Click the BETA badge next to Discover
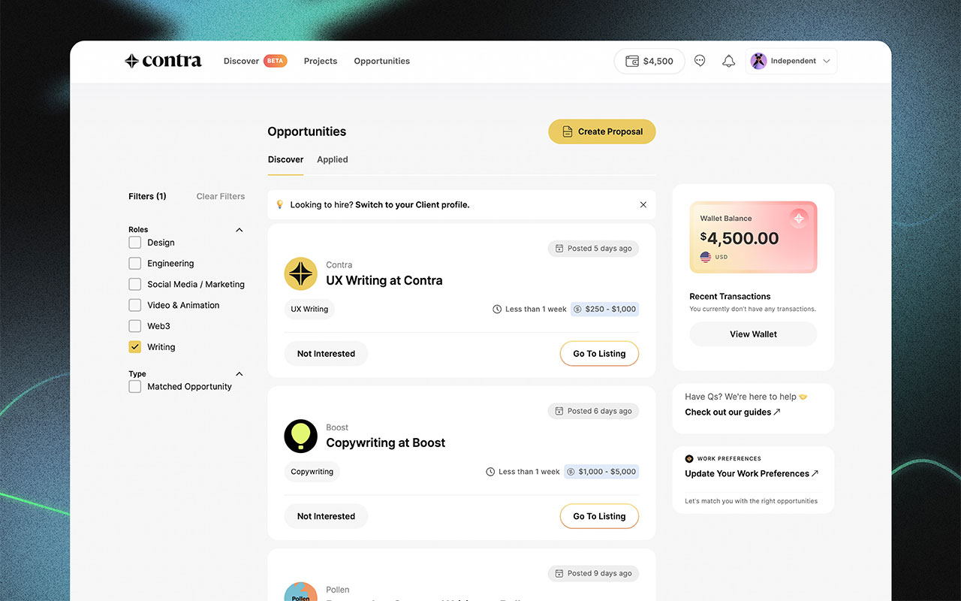Image resolution: width=961 pixels, height=601 pixels. pos(275,61)
